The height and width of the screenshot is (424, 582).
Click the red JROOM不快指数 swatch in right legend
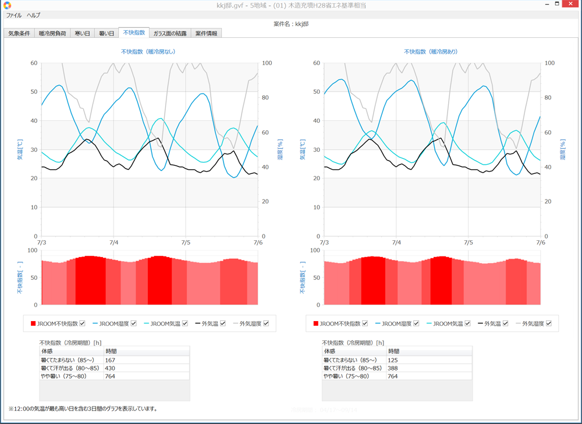316,323
